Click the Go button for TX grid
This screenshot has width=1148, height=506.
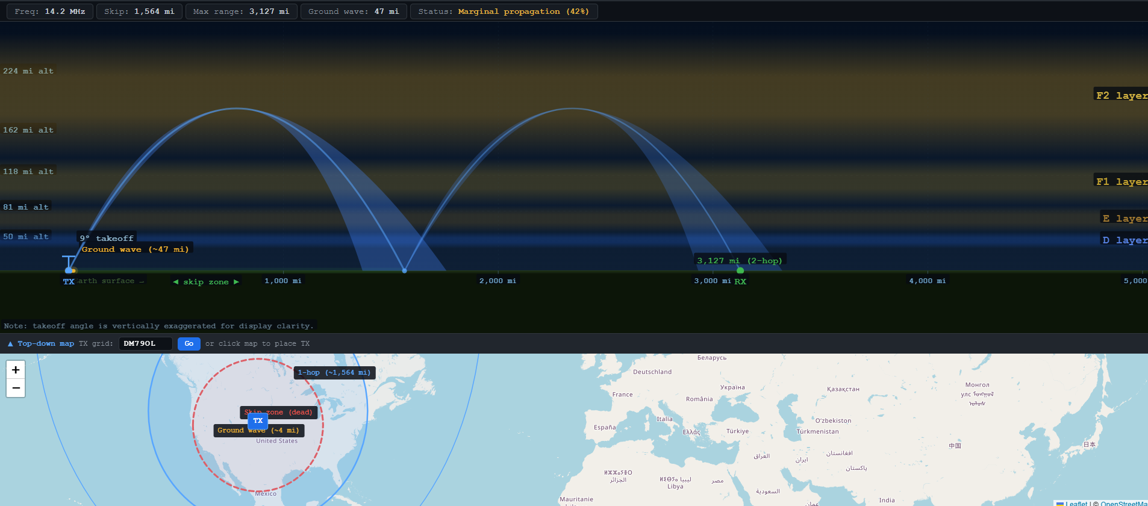189,343
